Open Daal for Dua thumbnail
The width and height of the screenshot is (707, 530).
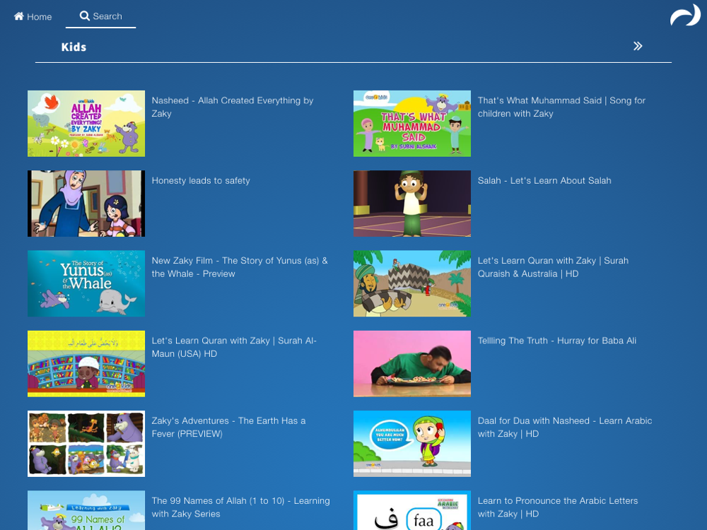[412, 444]
